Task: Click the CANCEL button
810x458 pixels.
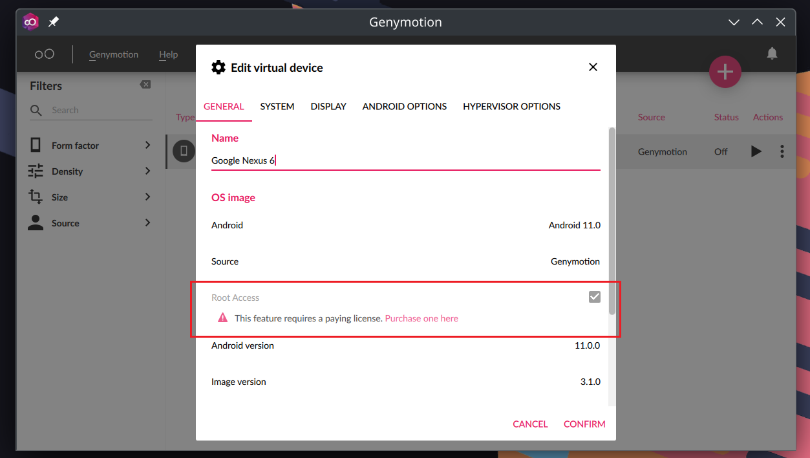Action: tap(530, 424)
